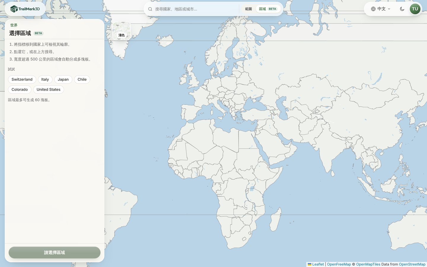
Task: Click the 淺色 map style thumbnail
Action: pos(122,31)
